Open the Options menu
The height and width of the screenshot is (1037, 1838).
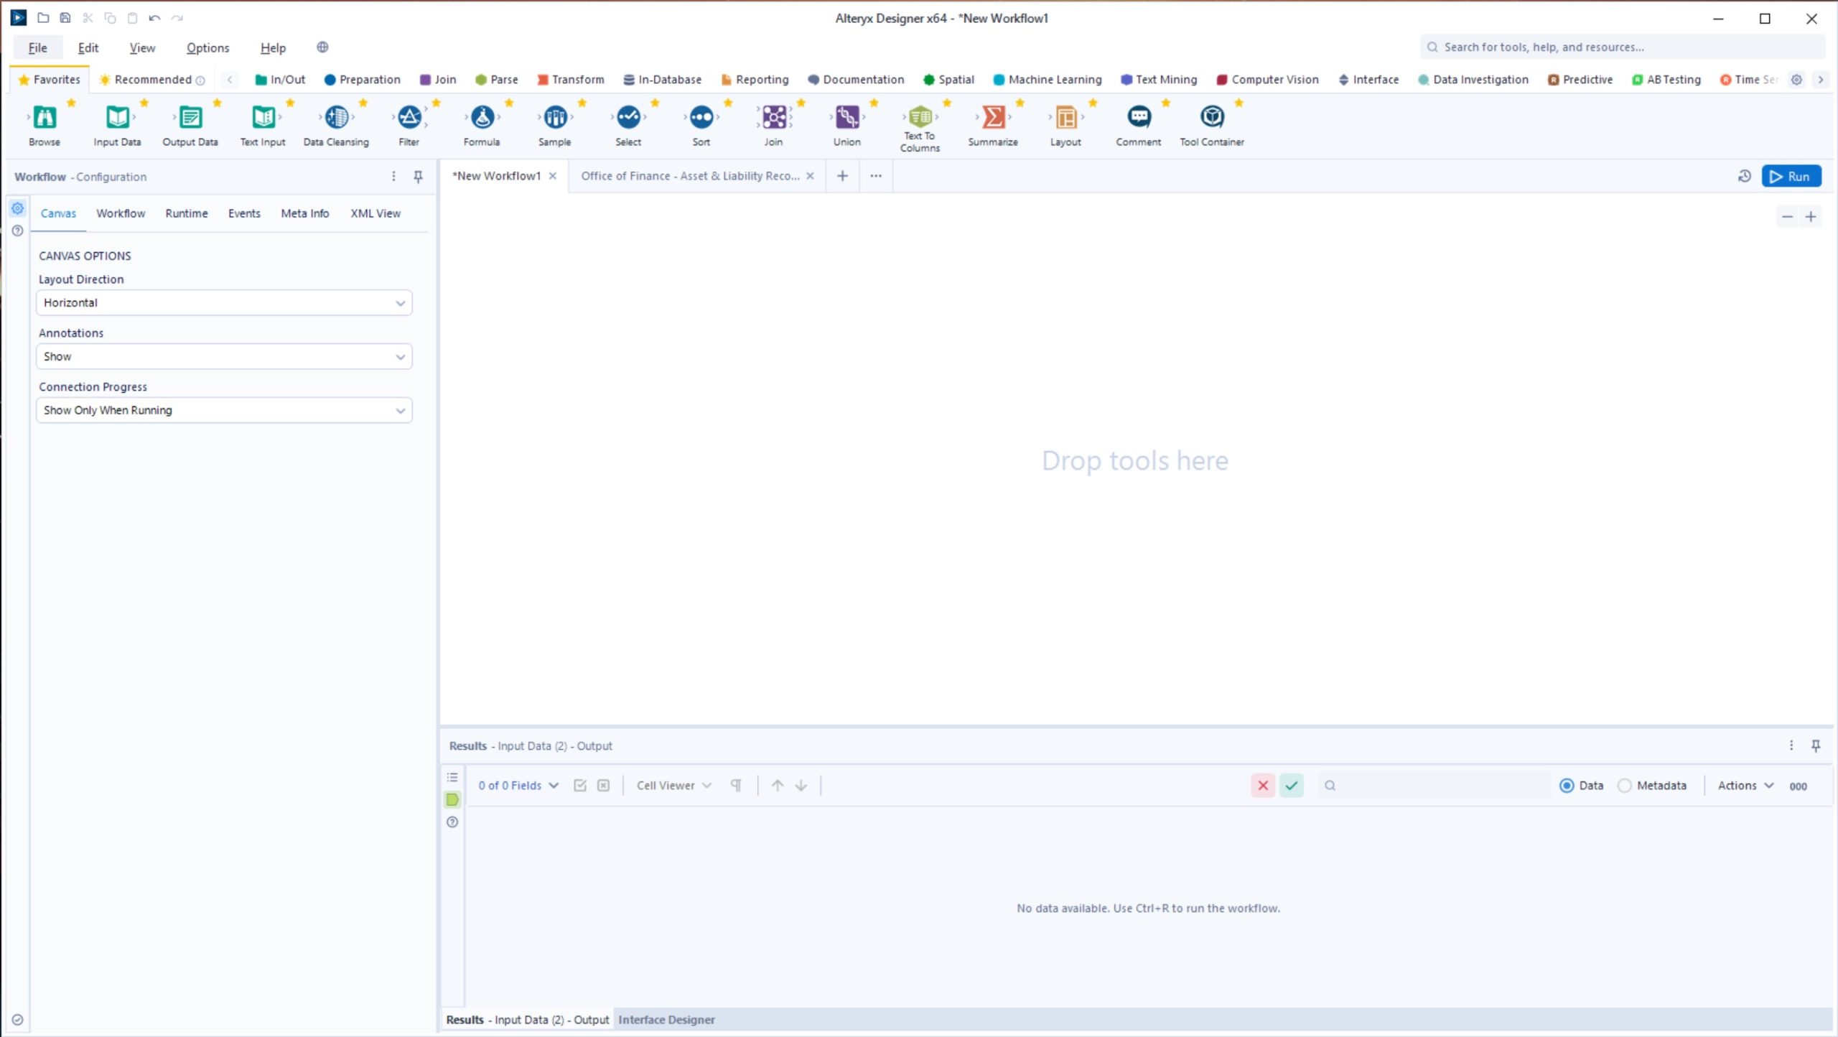(x=207, y=47)
